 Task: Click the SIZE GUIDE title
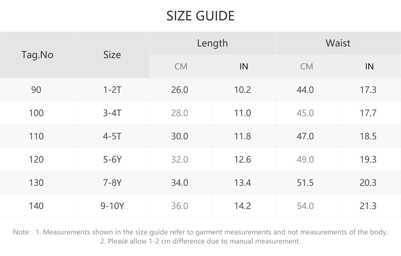200,16
